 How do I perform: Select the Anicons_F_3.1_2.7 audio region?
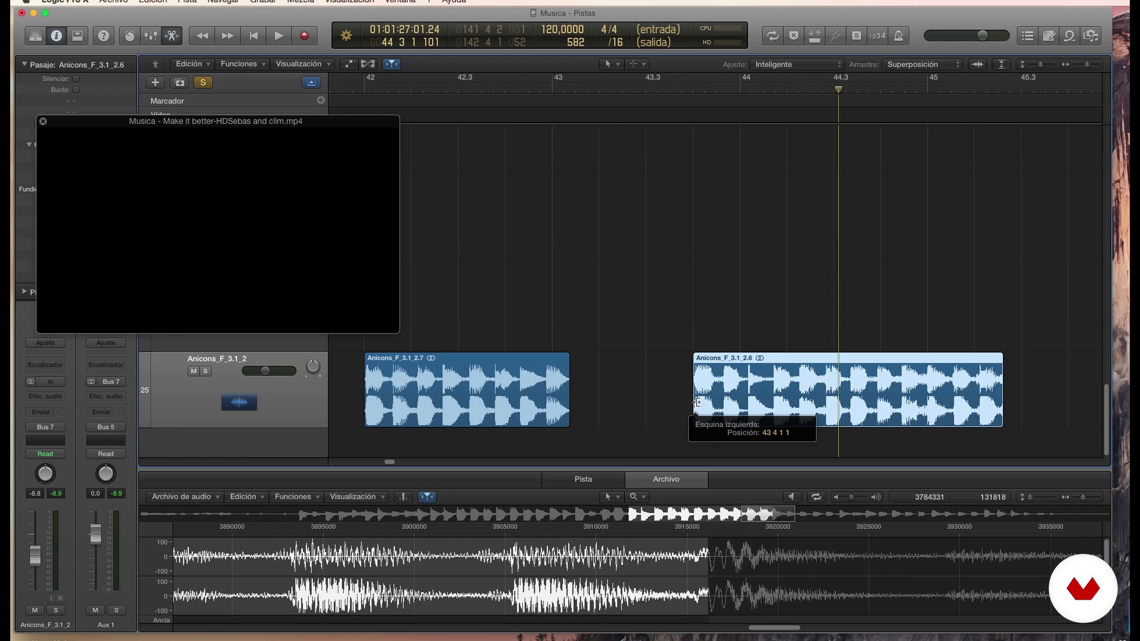pyautogui.click(x=467, y=390)
